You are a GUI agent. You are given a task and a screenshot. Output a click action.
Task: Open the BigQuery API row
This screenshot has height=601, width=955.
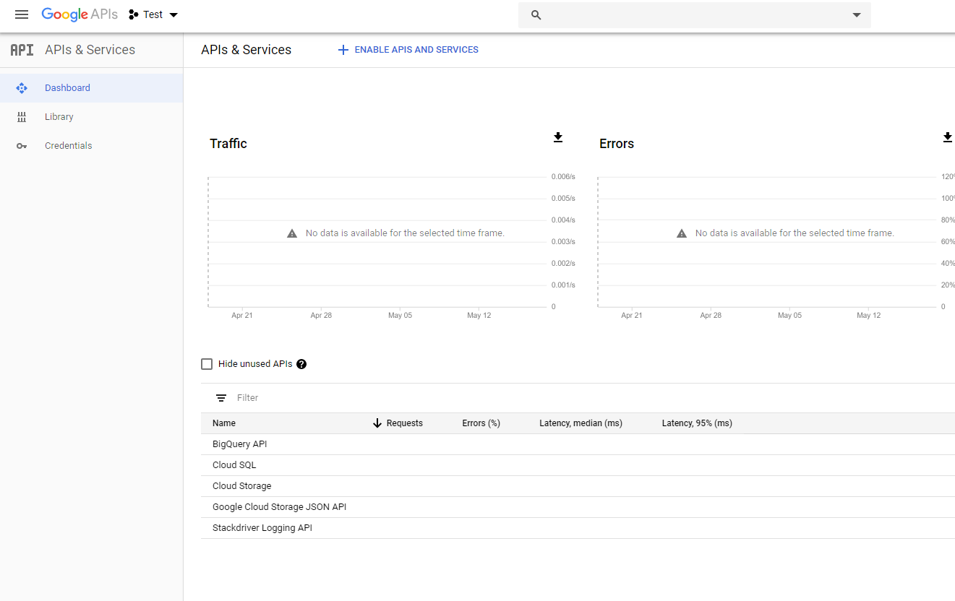578,444
